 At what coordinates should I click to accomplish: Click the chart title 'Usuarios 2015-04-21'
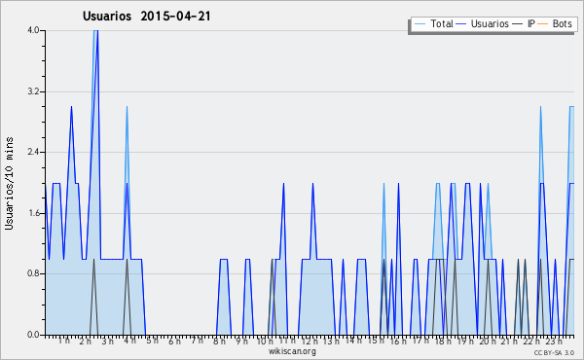point(146,17)
